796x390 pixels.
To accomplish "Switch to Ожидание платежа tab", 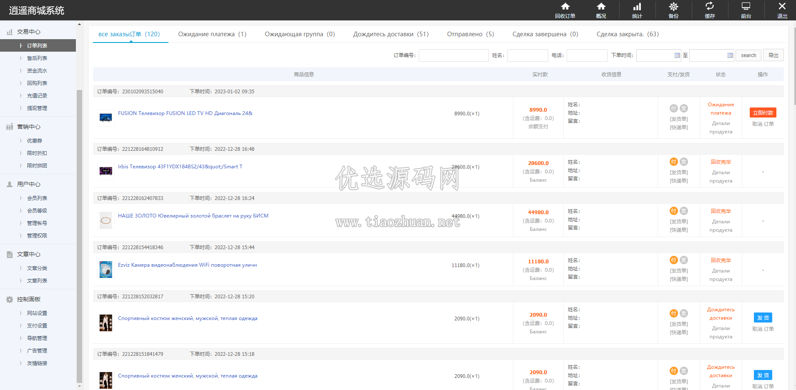I will (x=212, y=34).
